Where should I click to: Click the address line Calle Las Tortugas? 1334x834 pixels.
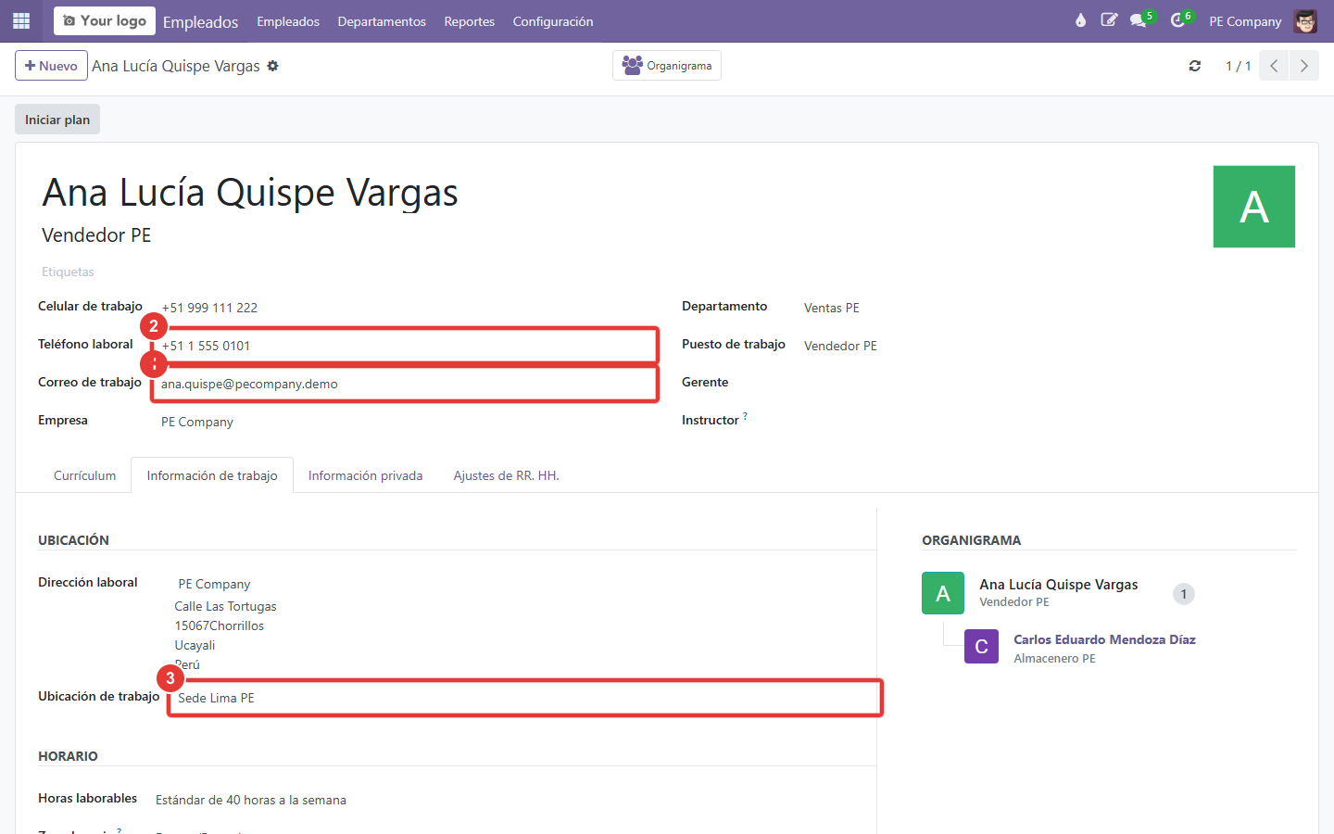tap(225, 606)
